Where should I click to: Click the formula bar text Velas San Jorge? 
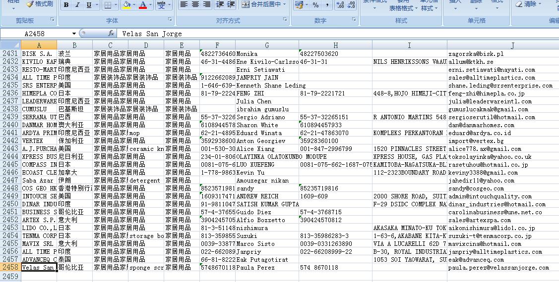pyautogui.click(x=152, y=34)
